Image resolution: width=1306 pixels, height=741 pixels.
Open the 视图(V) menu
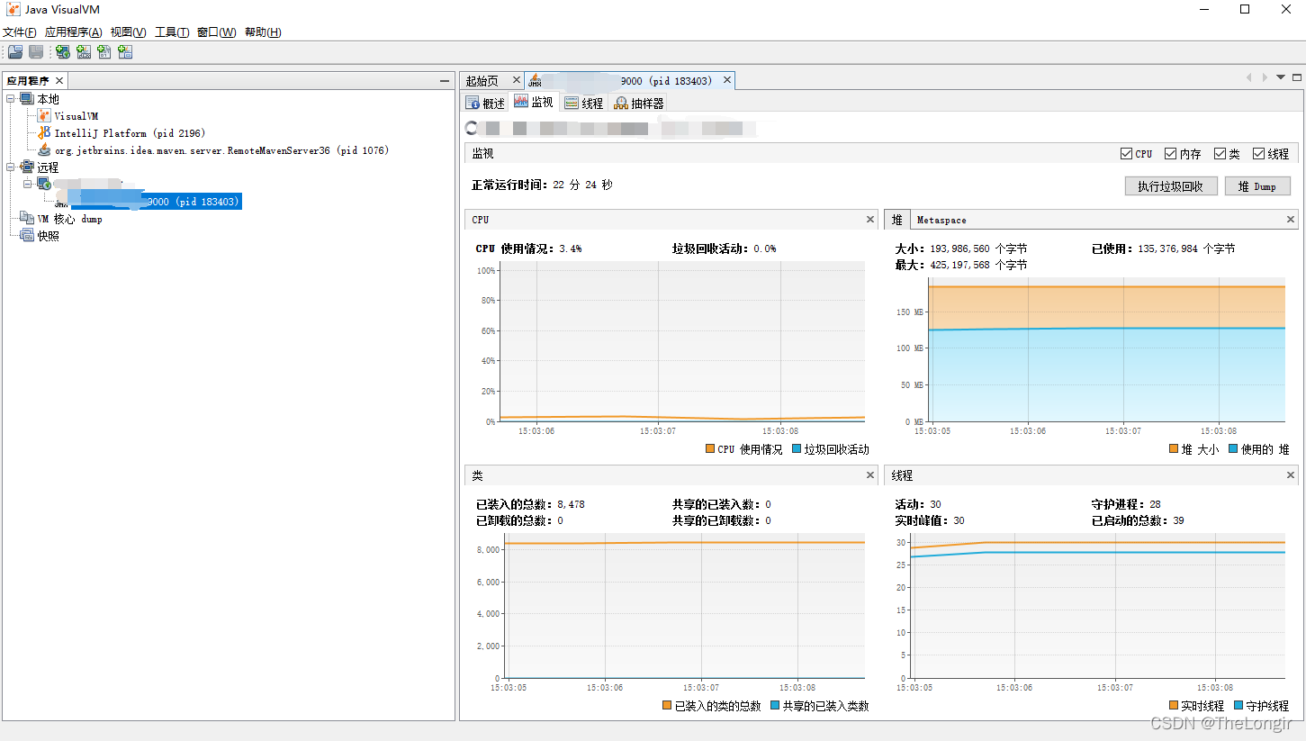click(128, 32)
